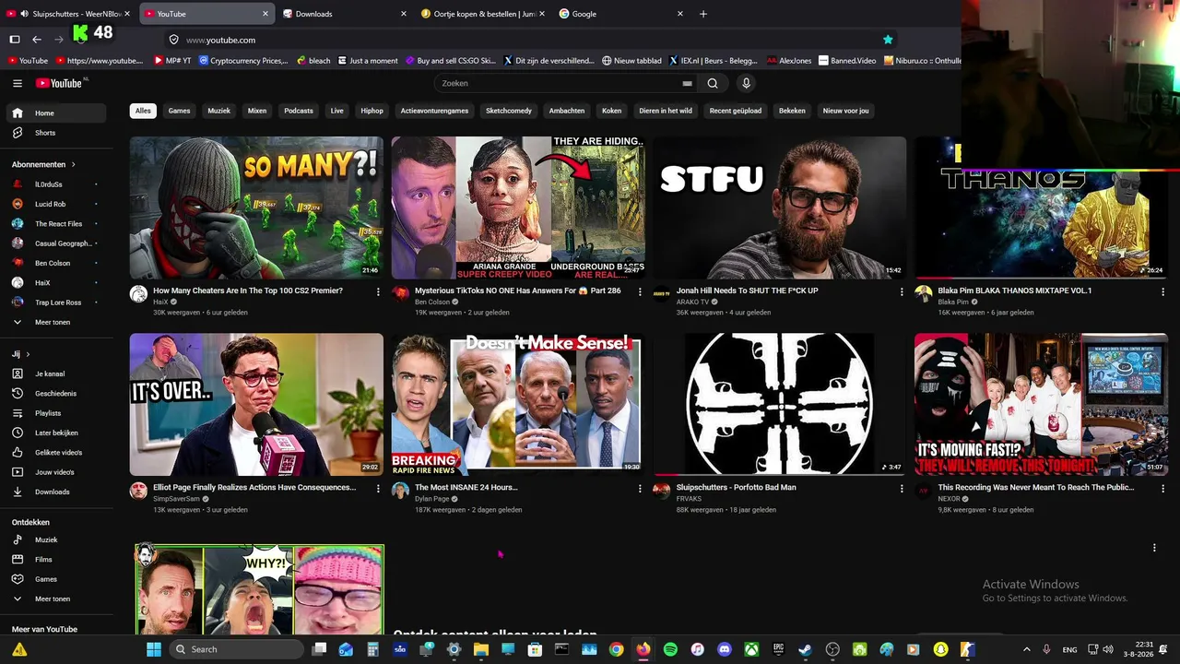
Task: Open a new browser tab with plus button
Action: [x=703, y=14]
